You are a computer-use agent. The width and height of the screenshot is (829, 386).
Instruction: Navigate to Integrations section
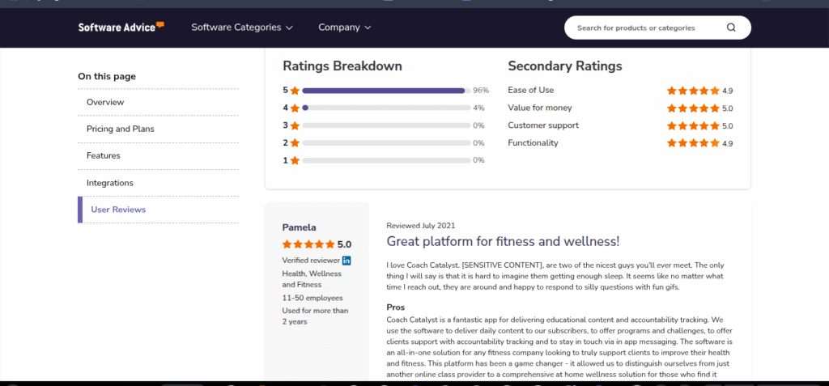[x=109, y=183]
